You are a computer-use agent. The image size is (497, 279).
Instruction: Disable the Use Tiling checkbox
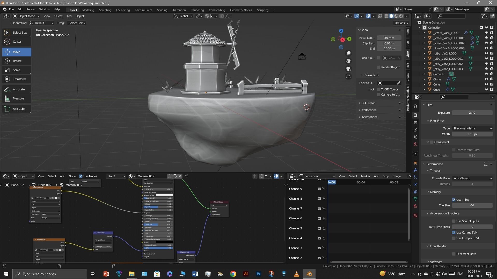tap(454, 200)
